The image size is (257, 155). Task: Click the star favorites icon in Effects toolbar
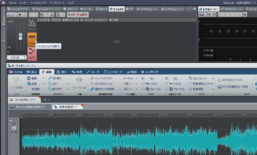coord(52,15)
